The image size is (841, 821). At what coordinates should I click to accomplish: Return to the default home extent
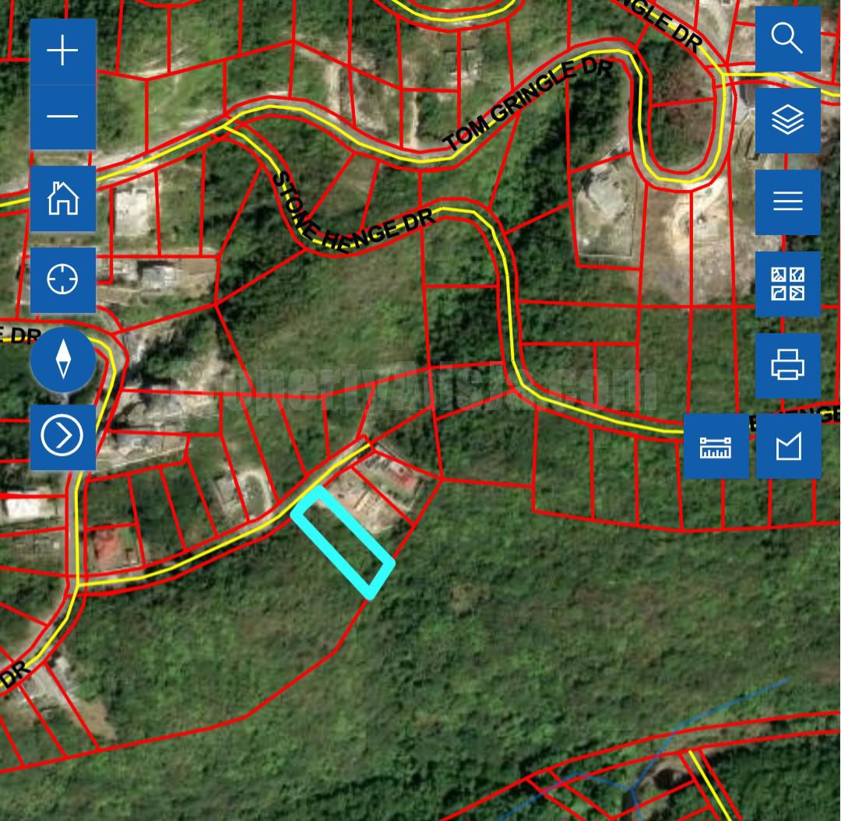63,198
